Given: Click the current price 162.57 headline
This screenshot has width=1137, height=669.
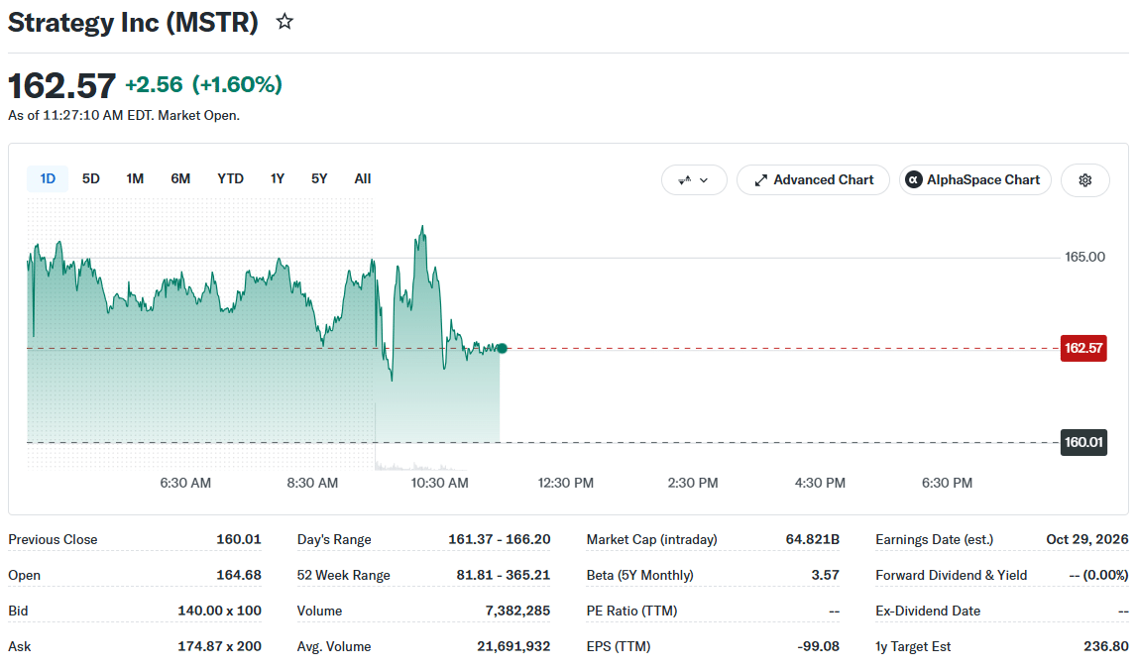Looking at the screenshot, I should (61, 85).
